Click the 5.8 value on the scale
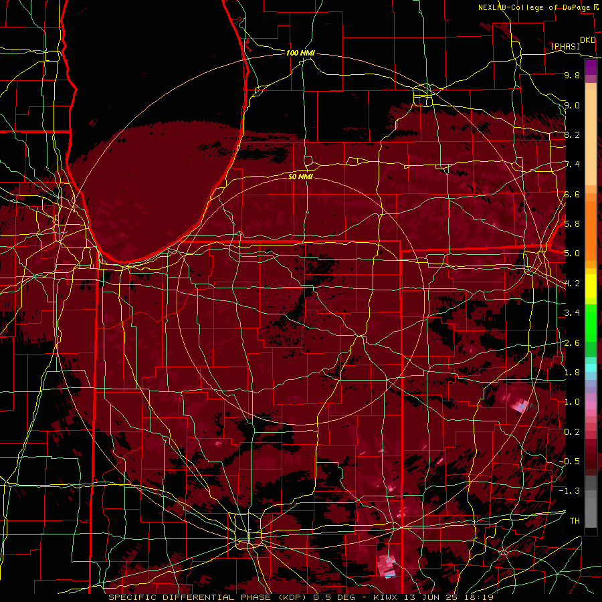This screenshot has width=602, height=602. [x=572, y=223]
